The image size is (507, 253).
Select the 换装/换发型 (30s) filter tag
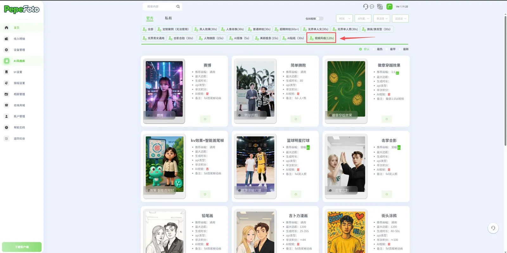377,29
